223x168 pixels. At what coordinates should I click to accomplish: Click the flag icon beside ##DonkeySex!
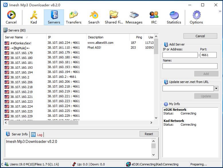7,43
